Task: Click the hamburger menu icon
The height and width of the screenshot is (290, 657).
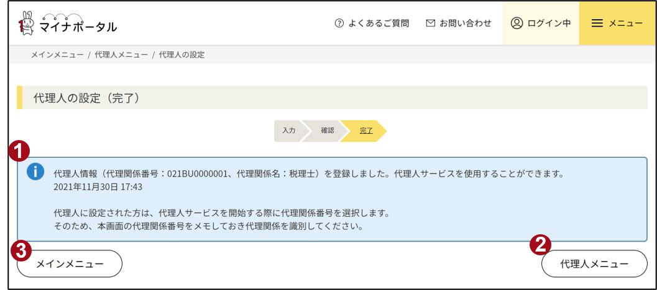Action: point(597,24)
